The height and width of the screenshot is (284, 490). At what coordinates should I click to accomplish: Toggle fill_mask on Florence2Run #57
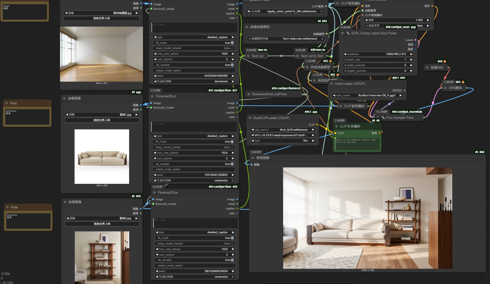tap(194, 142)
